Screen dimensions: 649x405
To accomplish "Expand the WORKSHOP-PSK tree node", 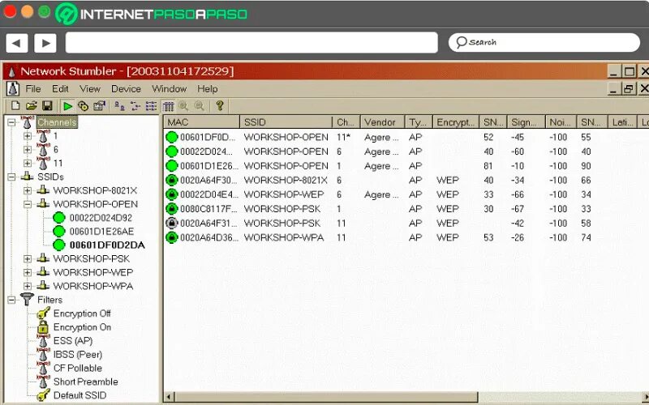I will (x=28, y=258).
